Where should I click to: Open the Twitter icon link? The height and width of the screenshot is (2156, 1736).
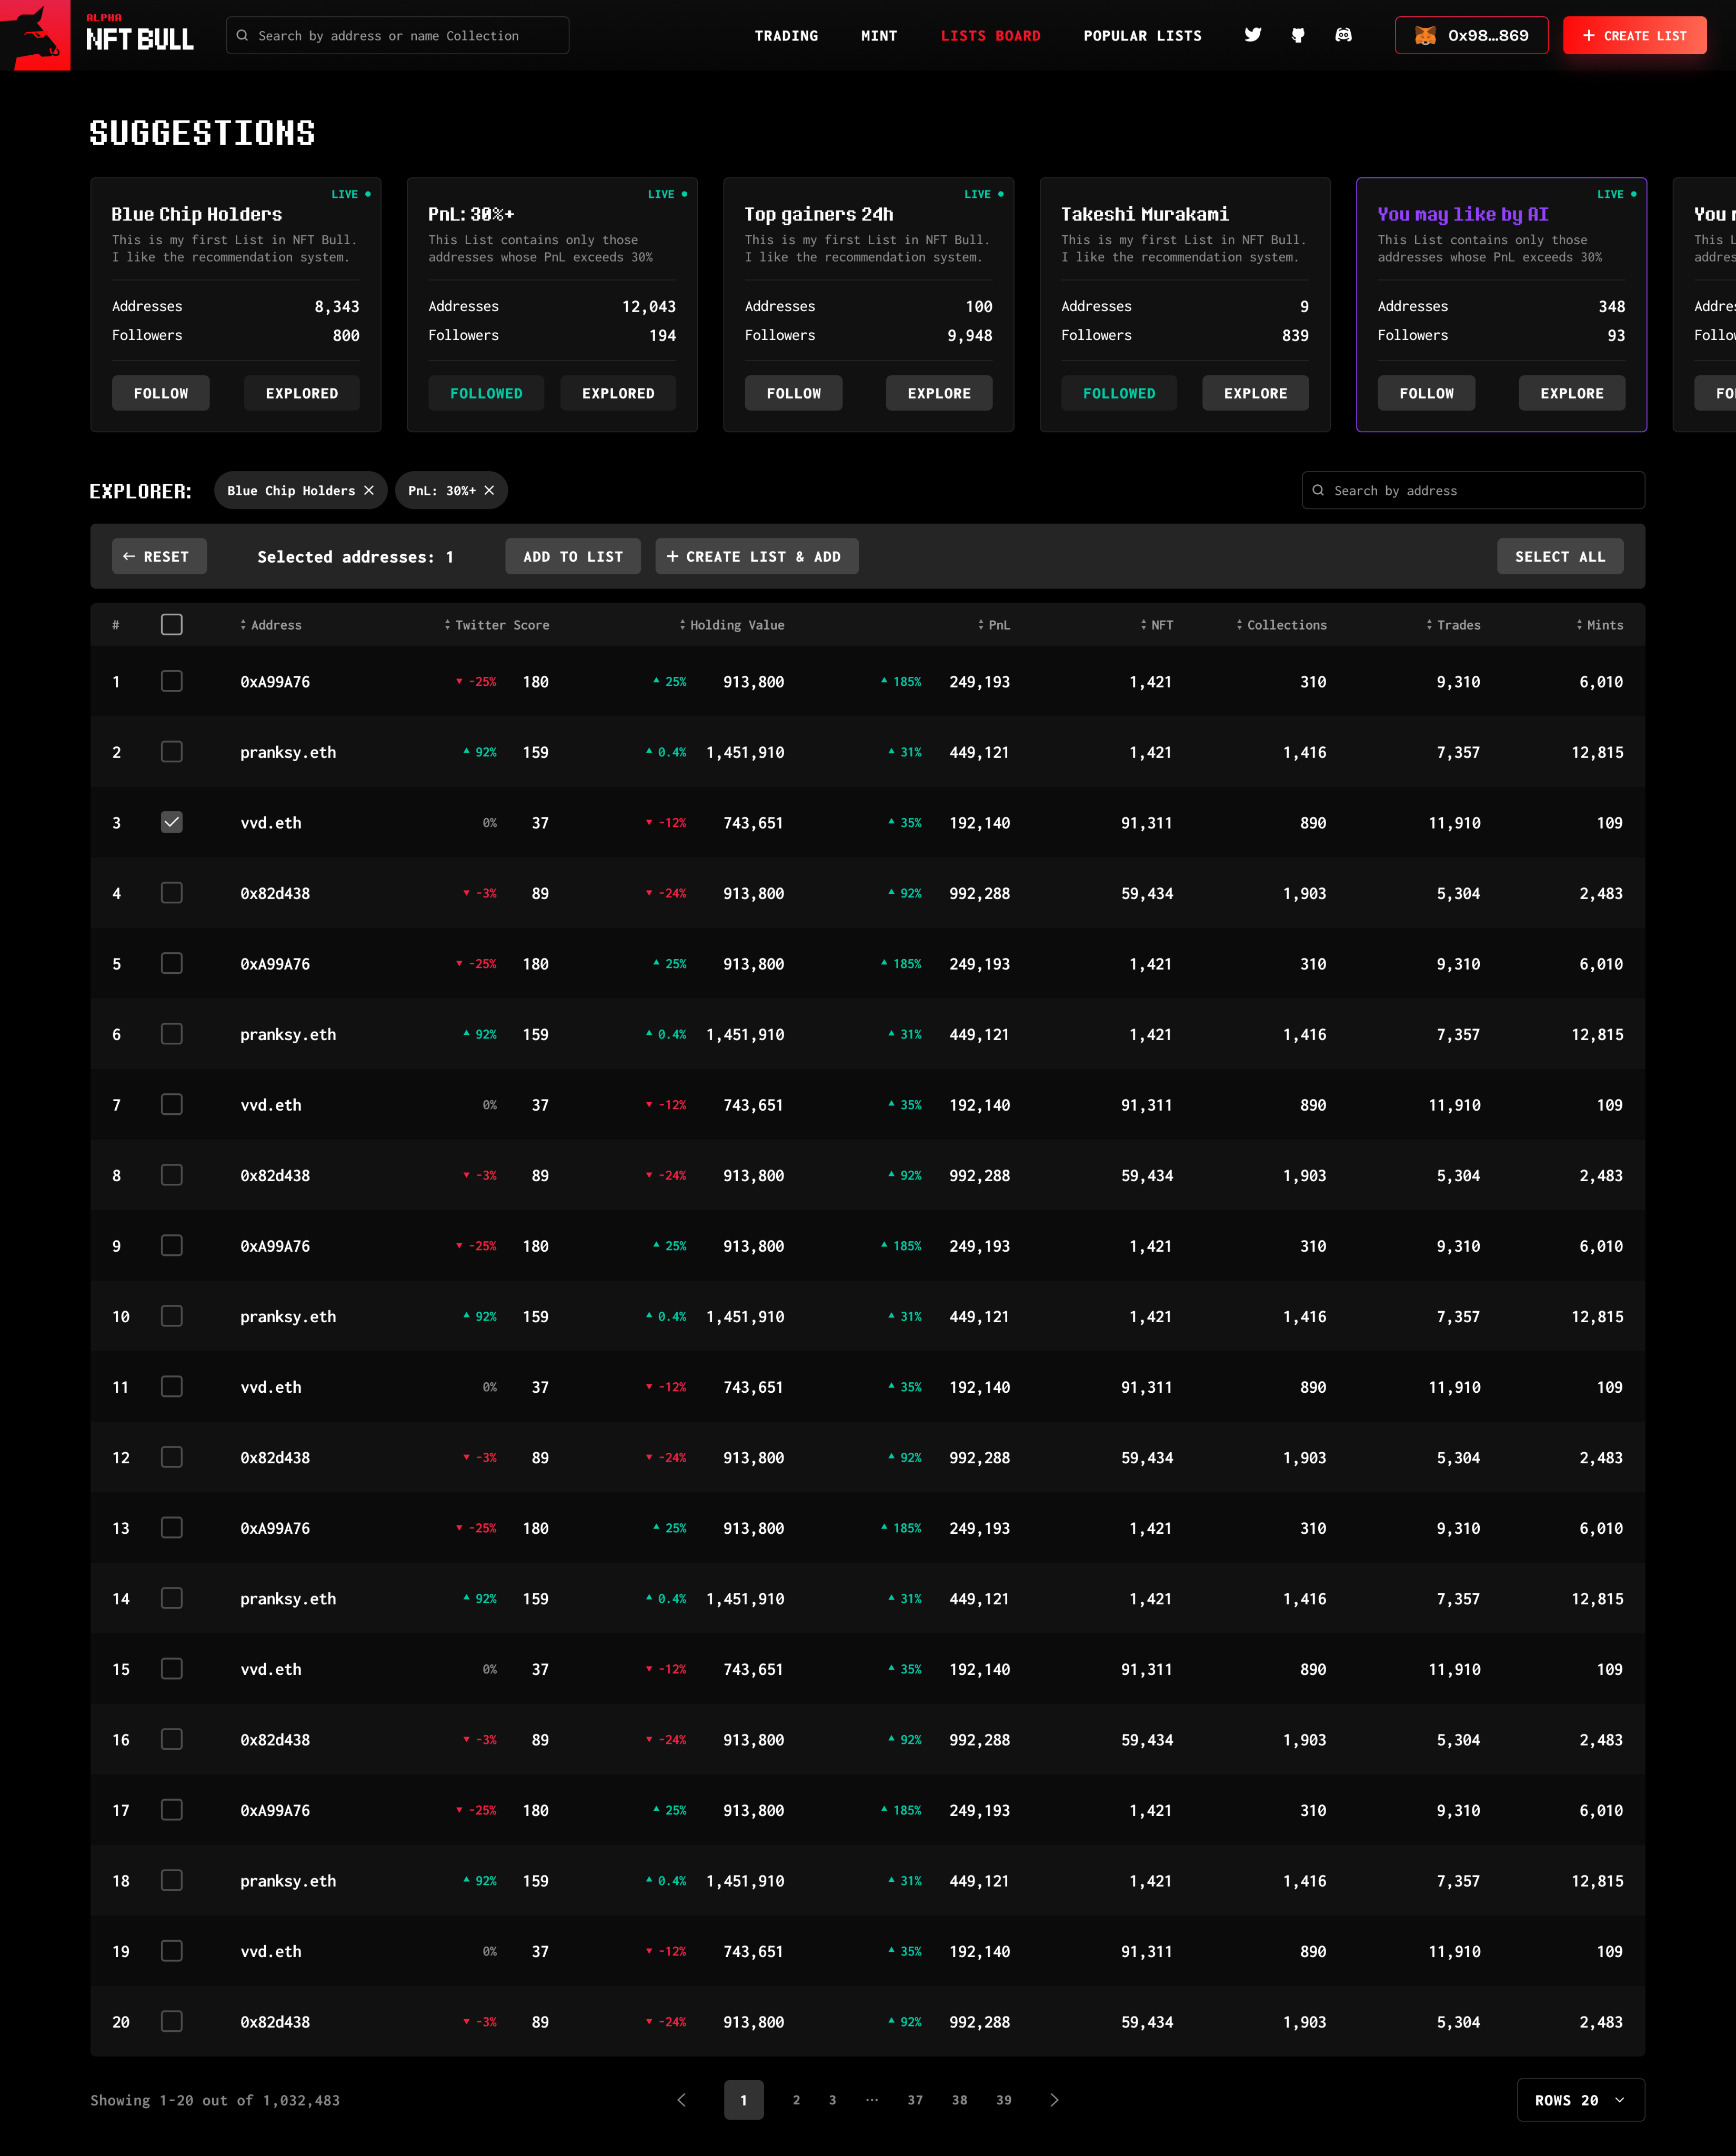[x=1252, y=35]
